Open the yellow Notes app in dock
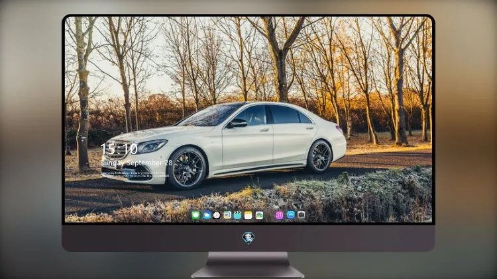Viewport: 497px width, 279px height. [x=248, y=215]
